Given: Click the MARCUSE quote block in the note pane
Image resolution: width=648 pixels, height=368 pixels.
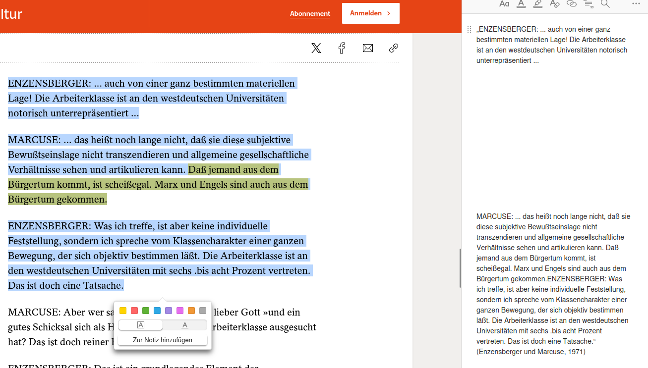Looking at the screenshot, I should [553, 279].
